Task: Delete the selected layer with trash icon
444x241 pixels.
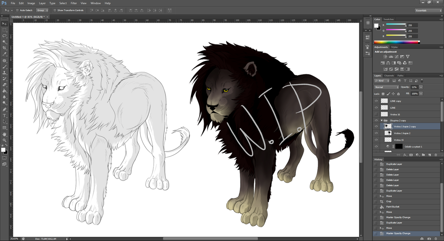Action: pos(435,155)
